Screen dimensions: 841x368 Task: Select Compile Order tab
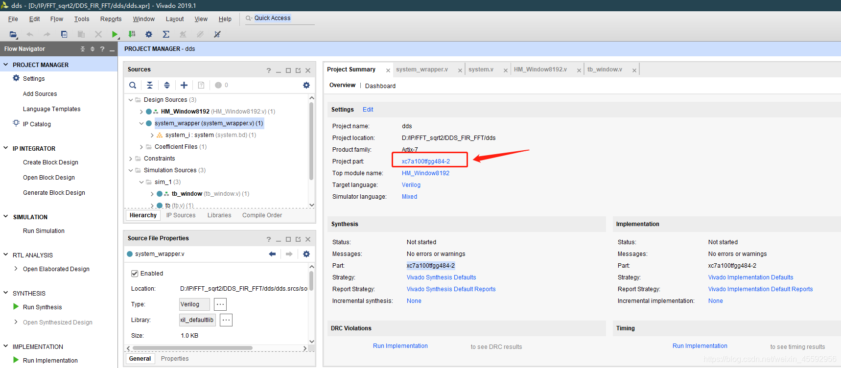[x=262, y=215]
